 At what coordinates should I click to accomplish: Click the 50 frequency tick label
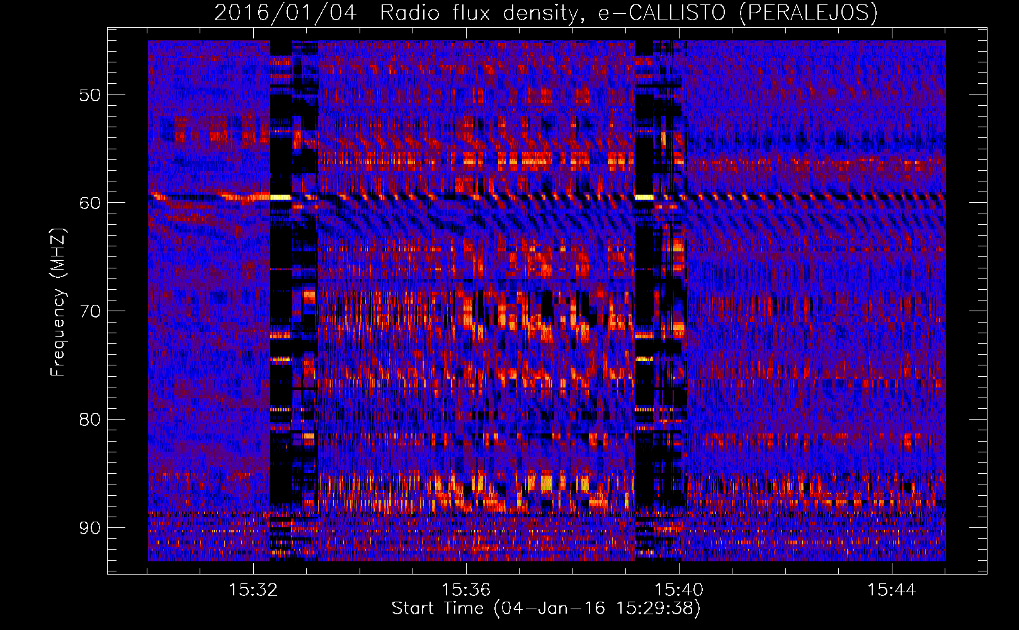(90, 95)
